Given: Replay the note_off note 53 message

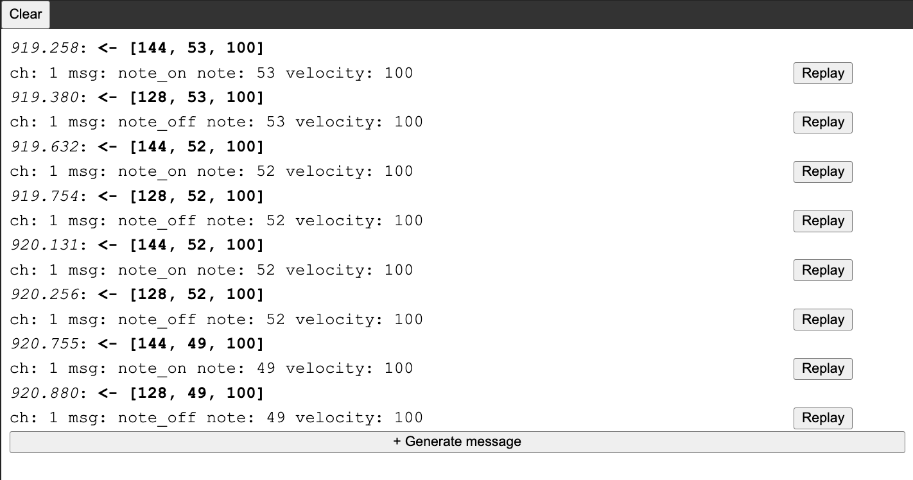Looking at the screenshot, I should click(x=822, y=123).
